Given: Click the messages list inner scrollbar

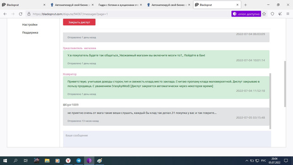Looking at the screenshot, I should [x=270, y=101].
